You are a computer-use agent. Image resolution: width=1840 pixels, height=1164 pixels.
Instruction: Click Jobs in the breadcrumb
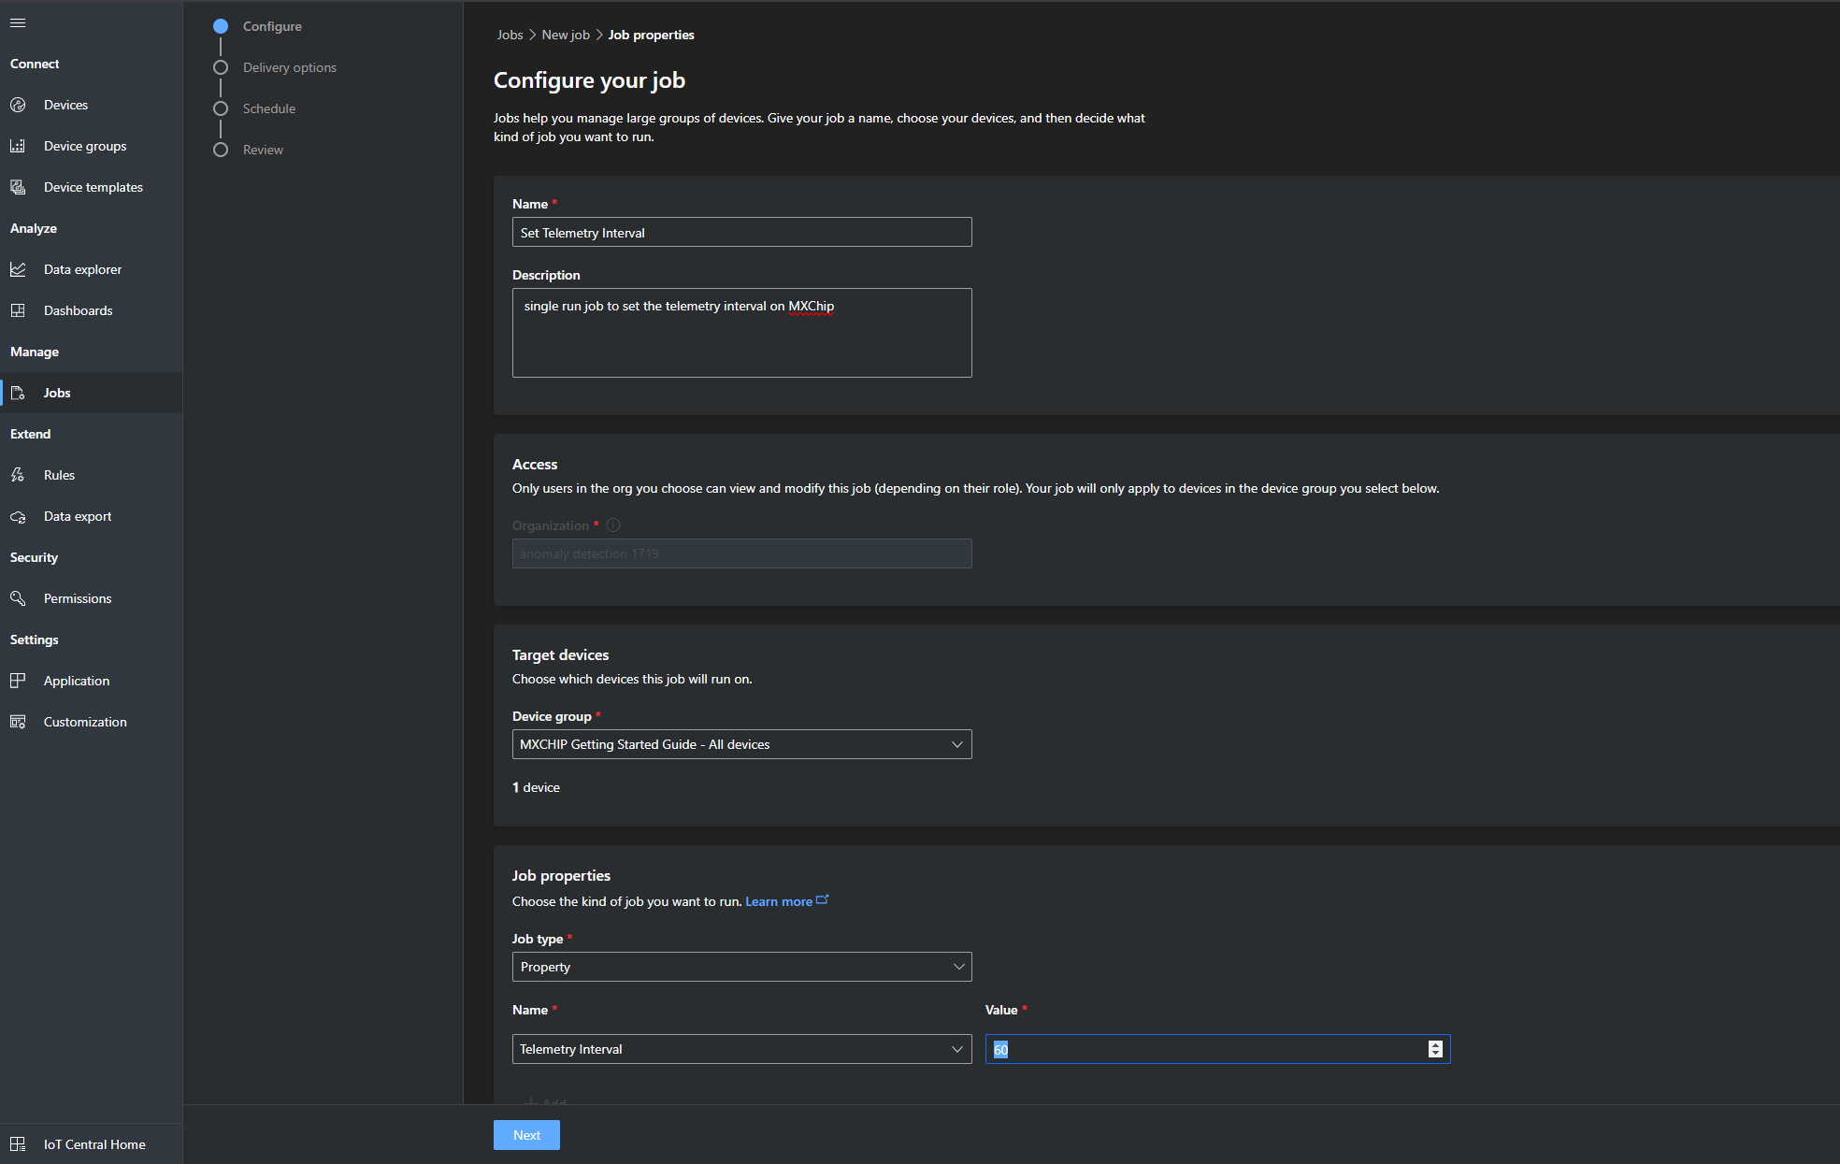pyautogui.click(x=510, y=35)
